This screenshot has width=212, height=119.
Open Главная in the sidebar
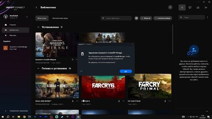[16, 25]
